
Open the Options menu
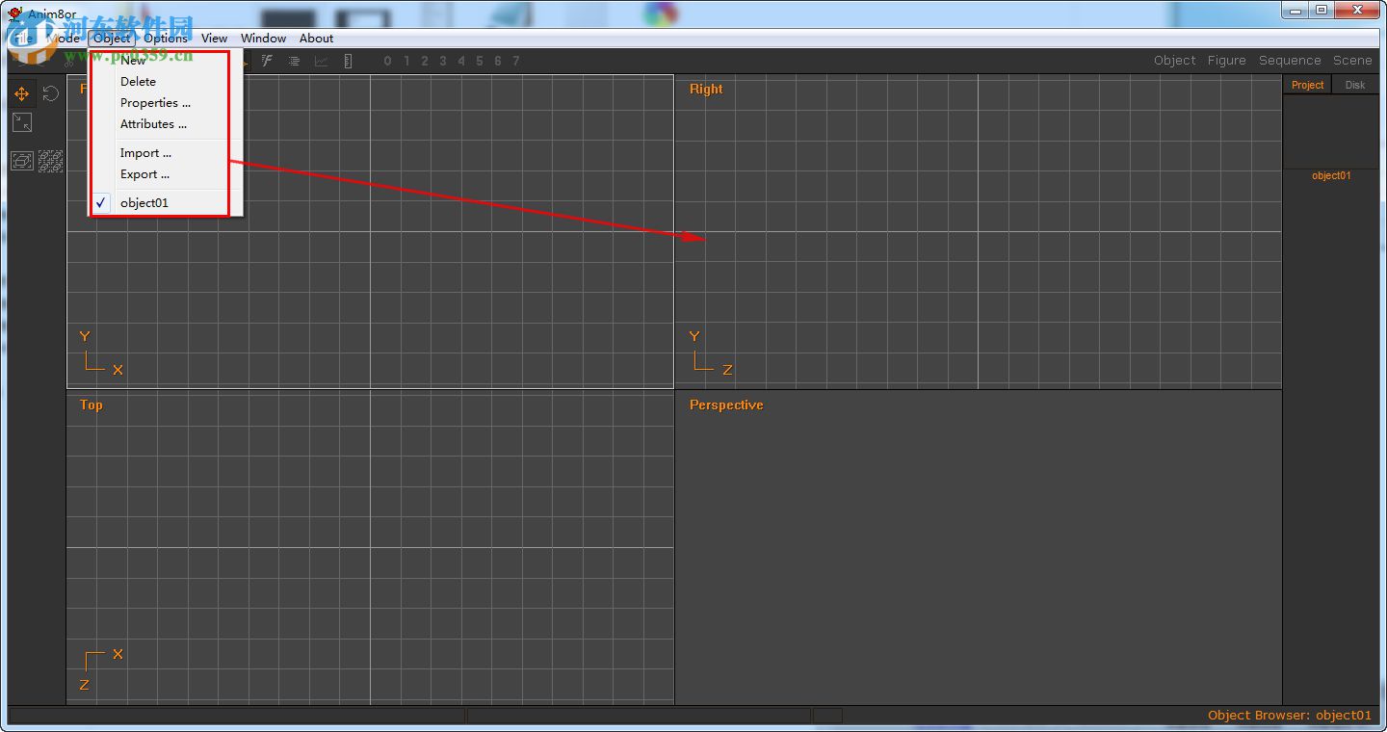[x=165, y=39]
